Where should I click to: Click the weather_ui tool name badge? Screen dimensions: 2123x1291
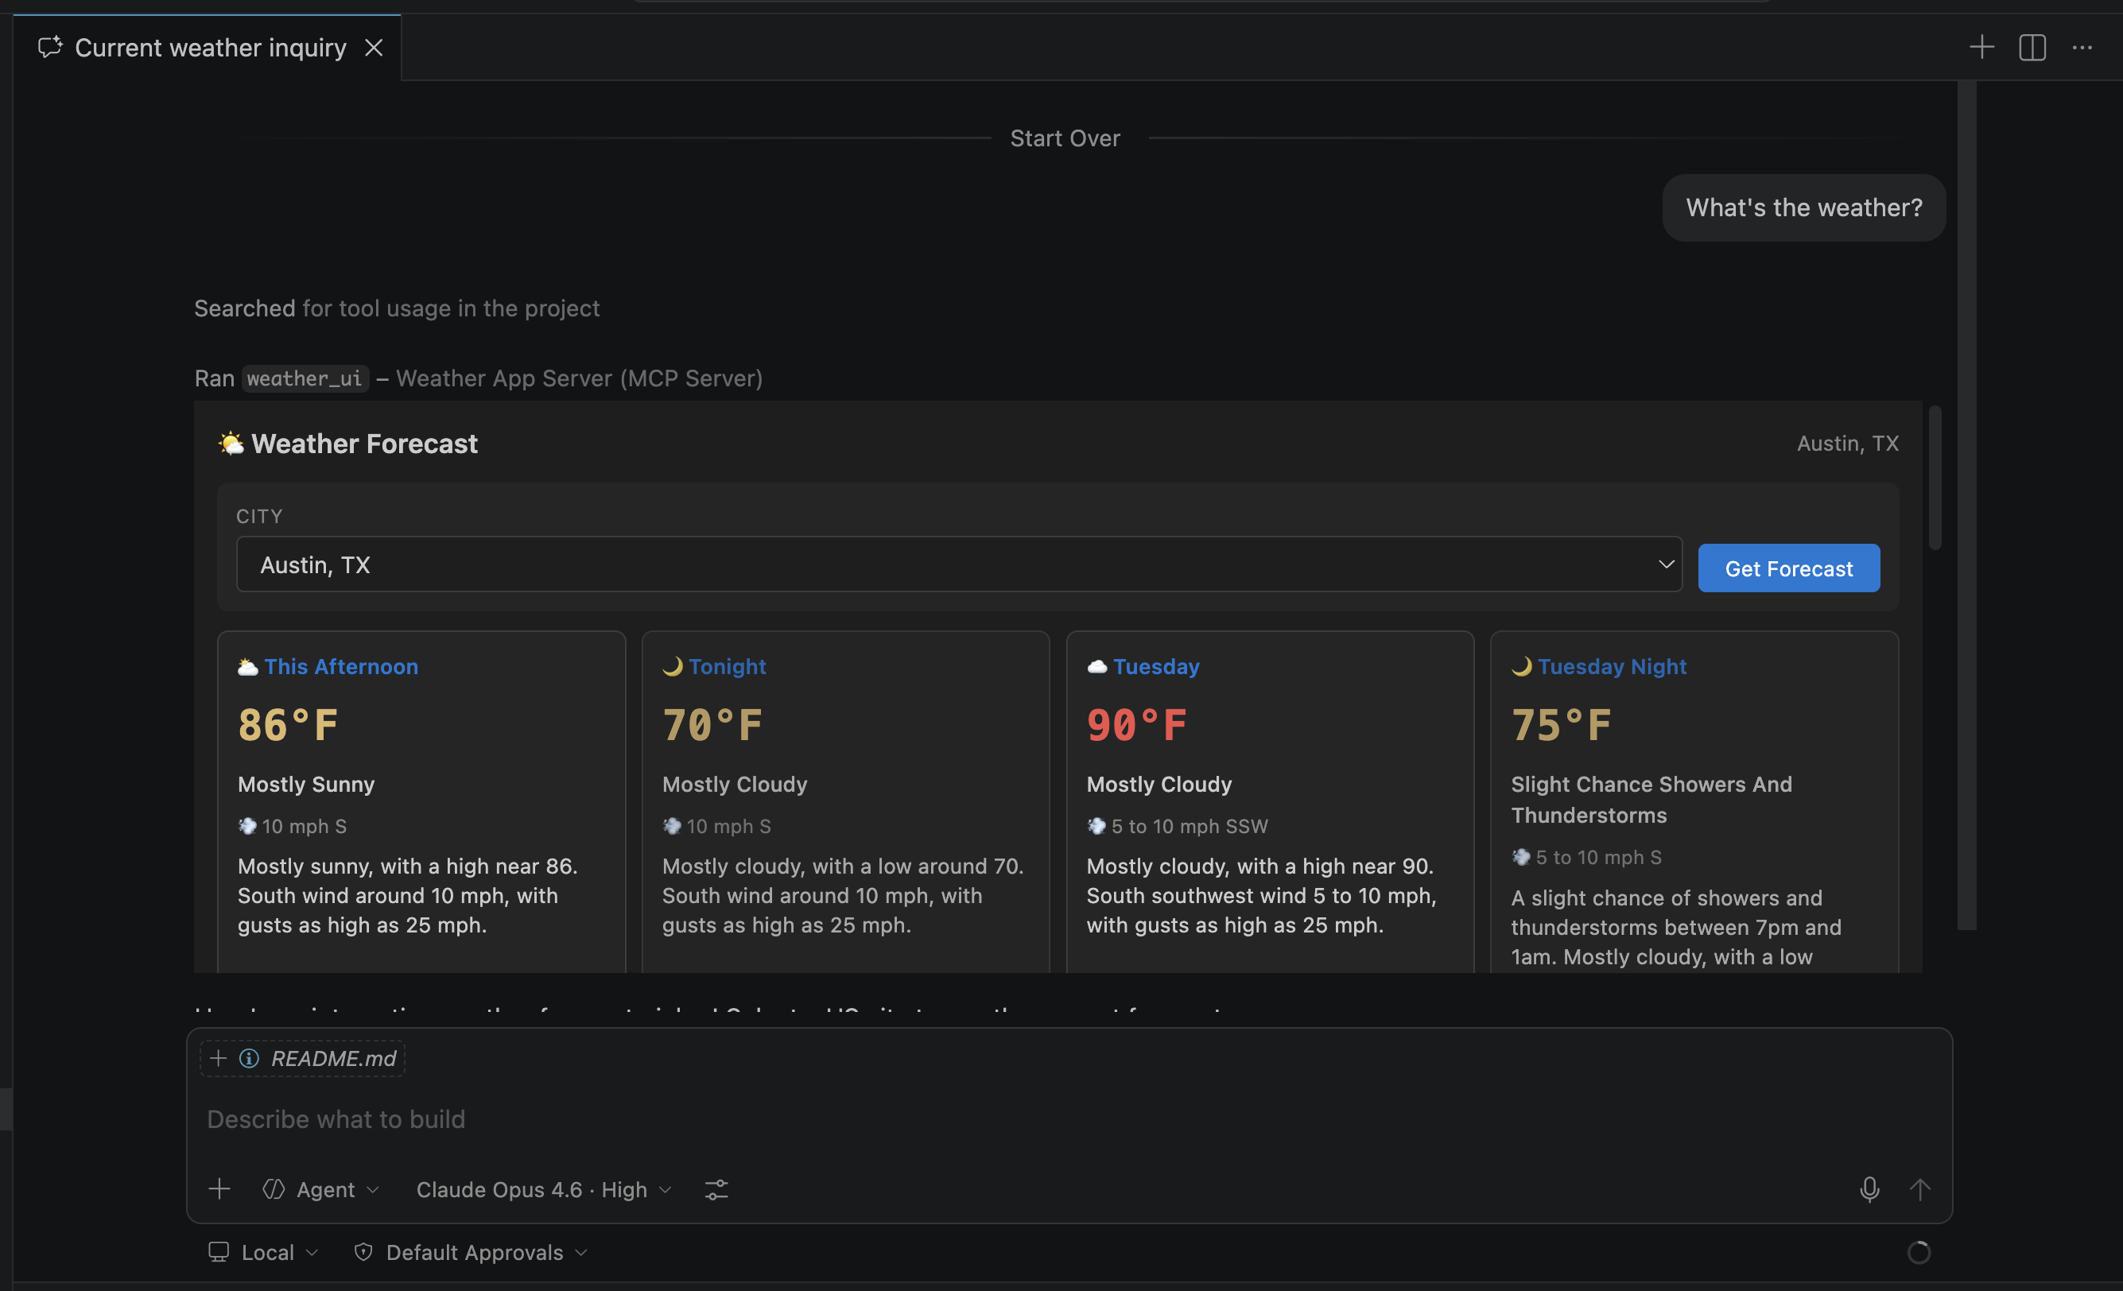[x=305, y=378]
